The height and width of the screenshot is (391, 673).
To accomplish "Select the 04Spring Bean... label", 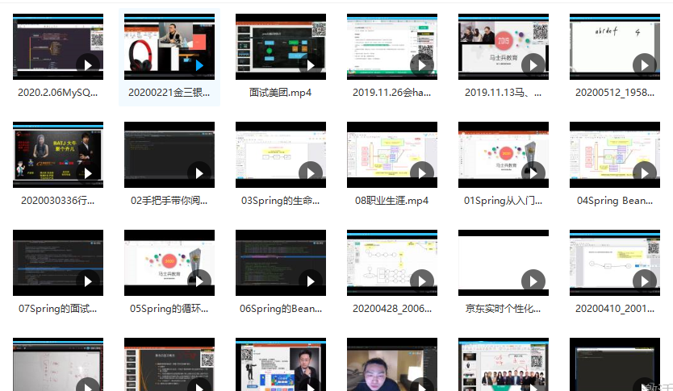I will 615,201.
